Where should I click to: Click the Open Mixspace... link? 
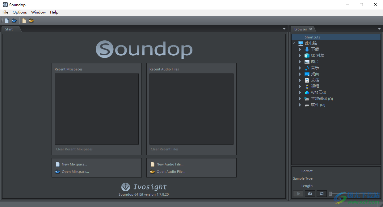point(75,172)
